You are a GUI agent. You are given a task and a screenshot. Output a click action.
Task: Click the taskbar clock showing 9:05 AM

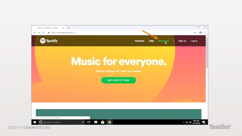click(x=196, y=122)
